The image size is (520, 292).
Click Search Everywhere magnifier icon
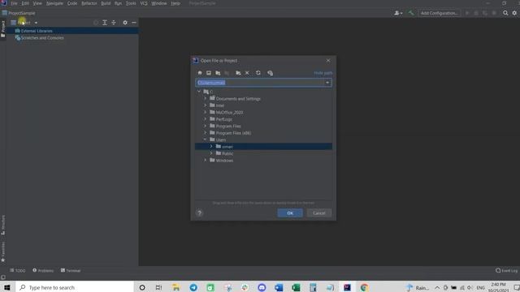coord(505,13)
